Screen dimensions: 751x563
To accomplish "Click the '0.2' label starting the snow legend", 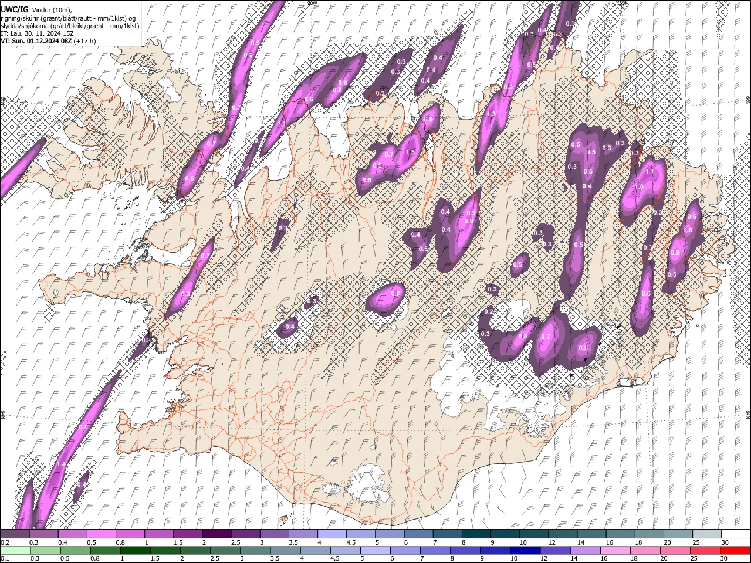I will pyautogui.click(x=5, y=542).
